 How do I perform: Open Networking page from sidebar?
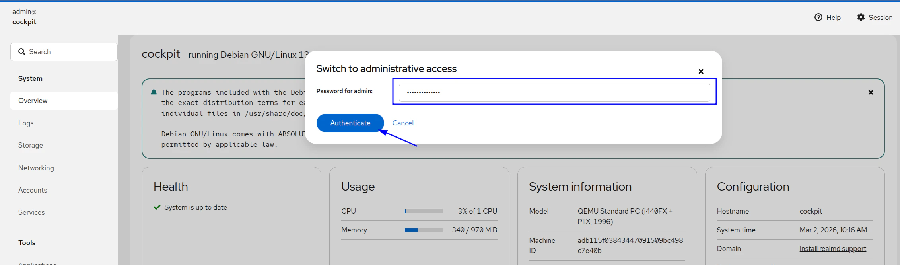[36, 168]
